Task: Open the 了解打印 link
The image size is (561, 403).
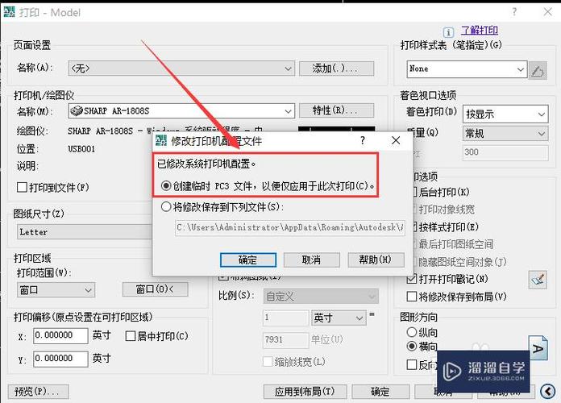Action: click(x=480, y=31)
